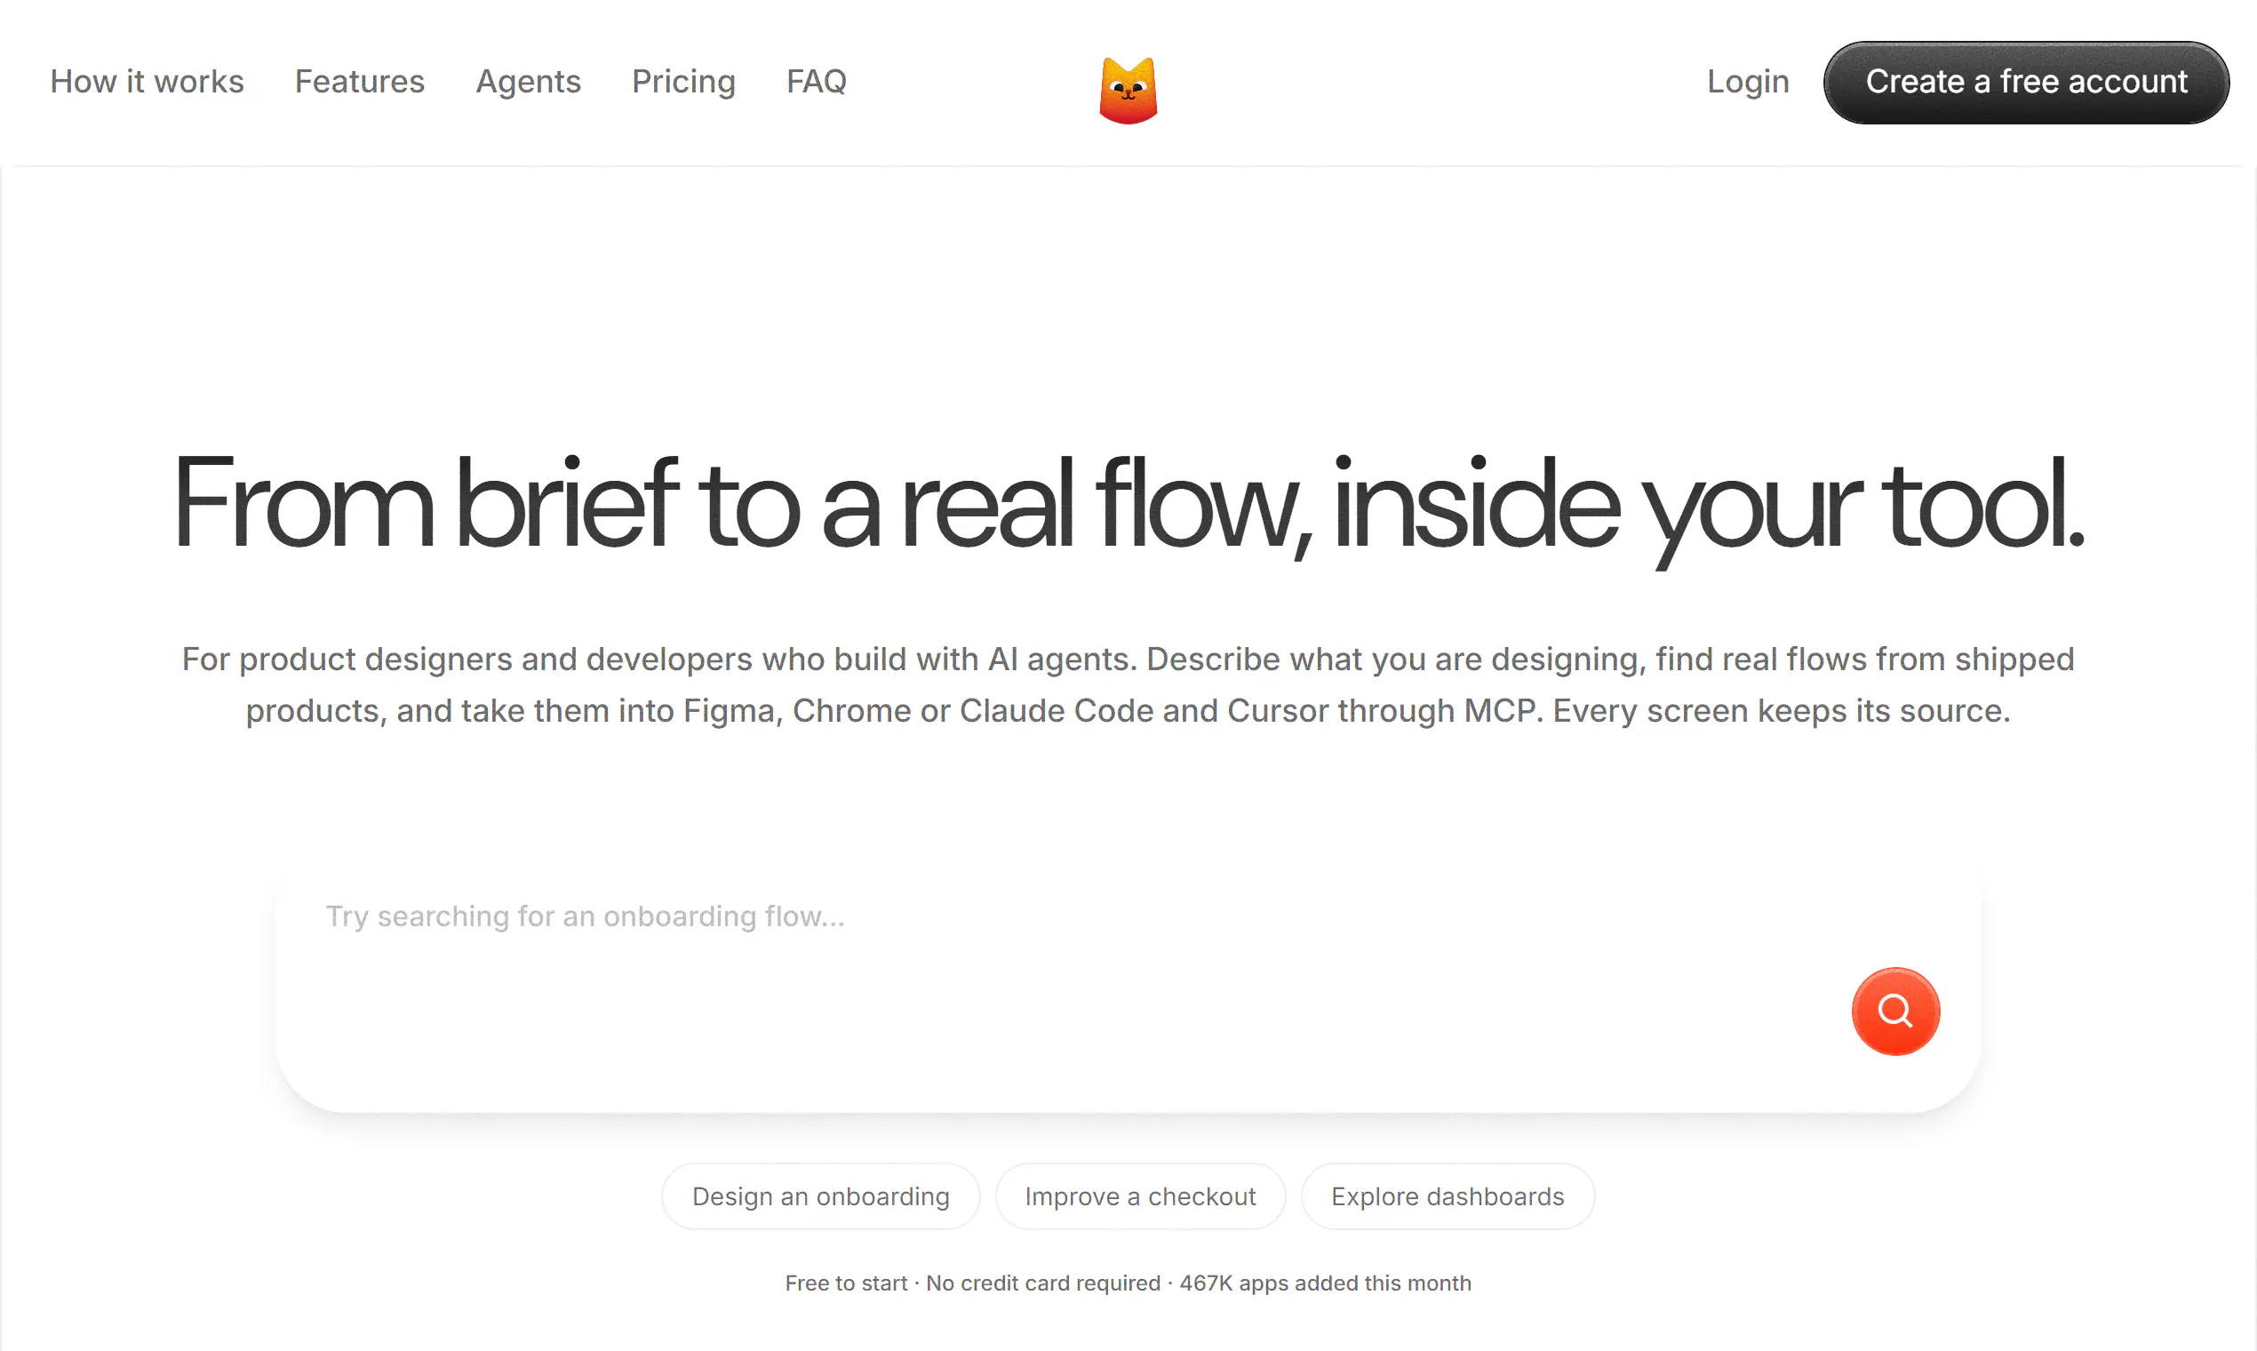This screenshot has width=2257, height=1351.
Task: Click the orange cat logo icon
Action: coord(1128,90)
